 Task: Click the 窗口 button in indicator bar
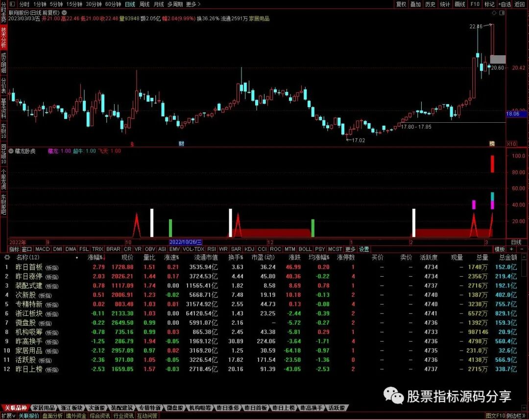[x=26, y=249]
